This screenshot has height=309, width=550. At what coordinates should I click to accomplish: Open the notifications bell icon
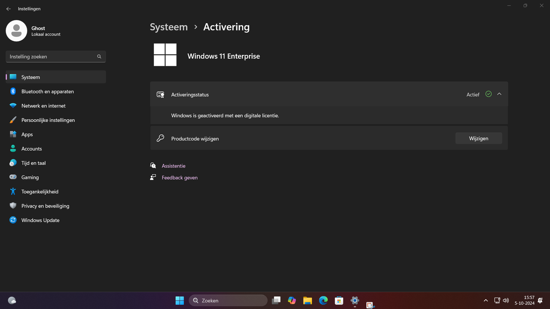click(x=541, y=300)
